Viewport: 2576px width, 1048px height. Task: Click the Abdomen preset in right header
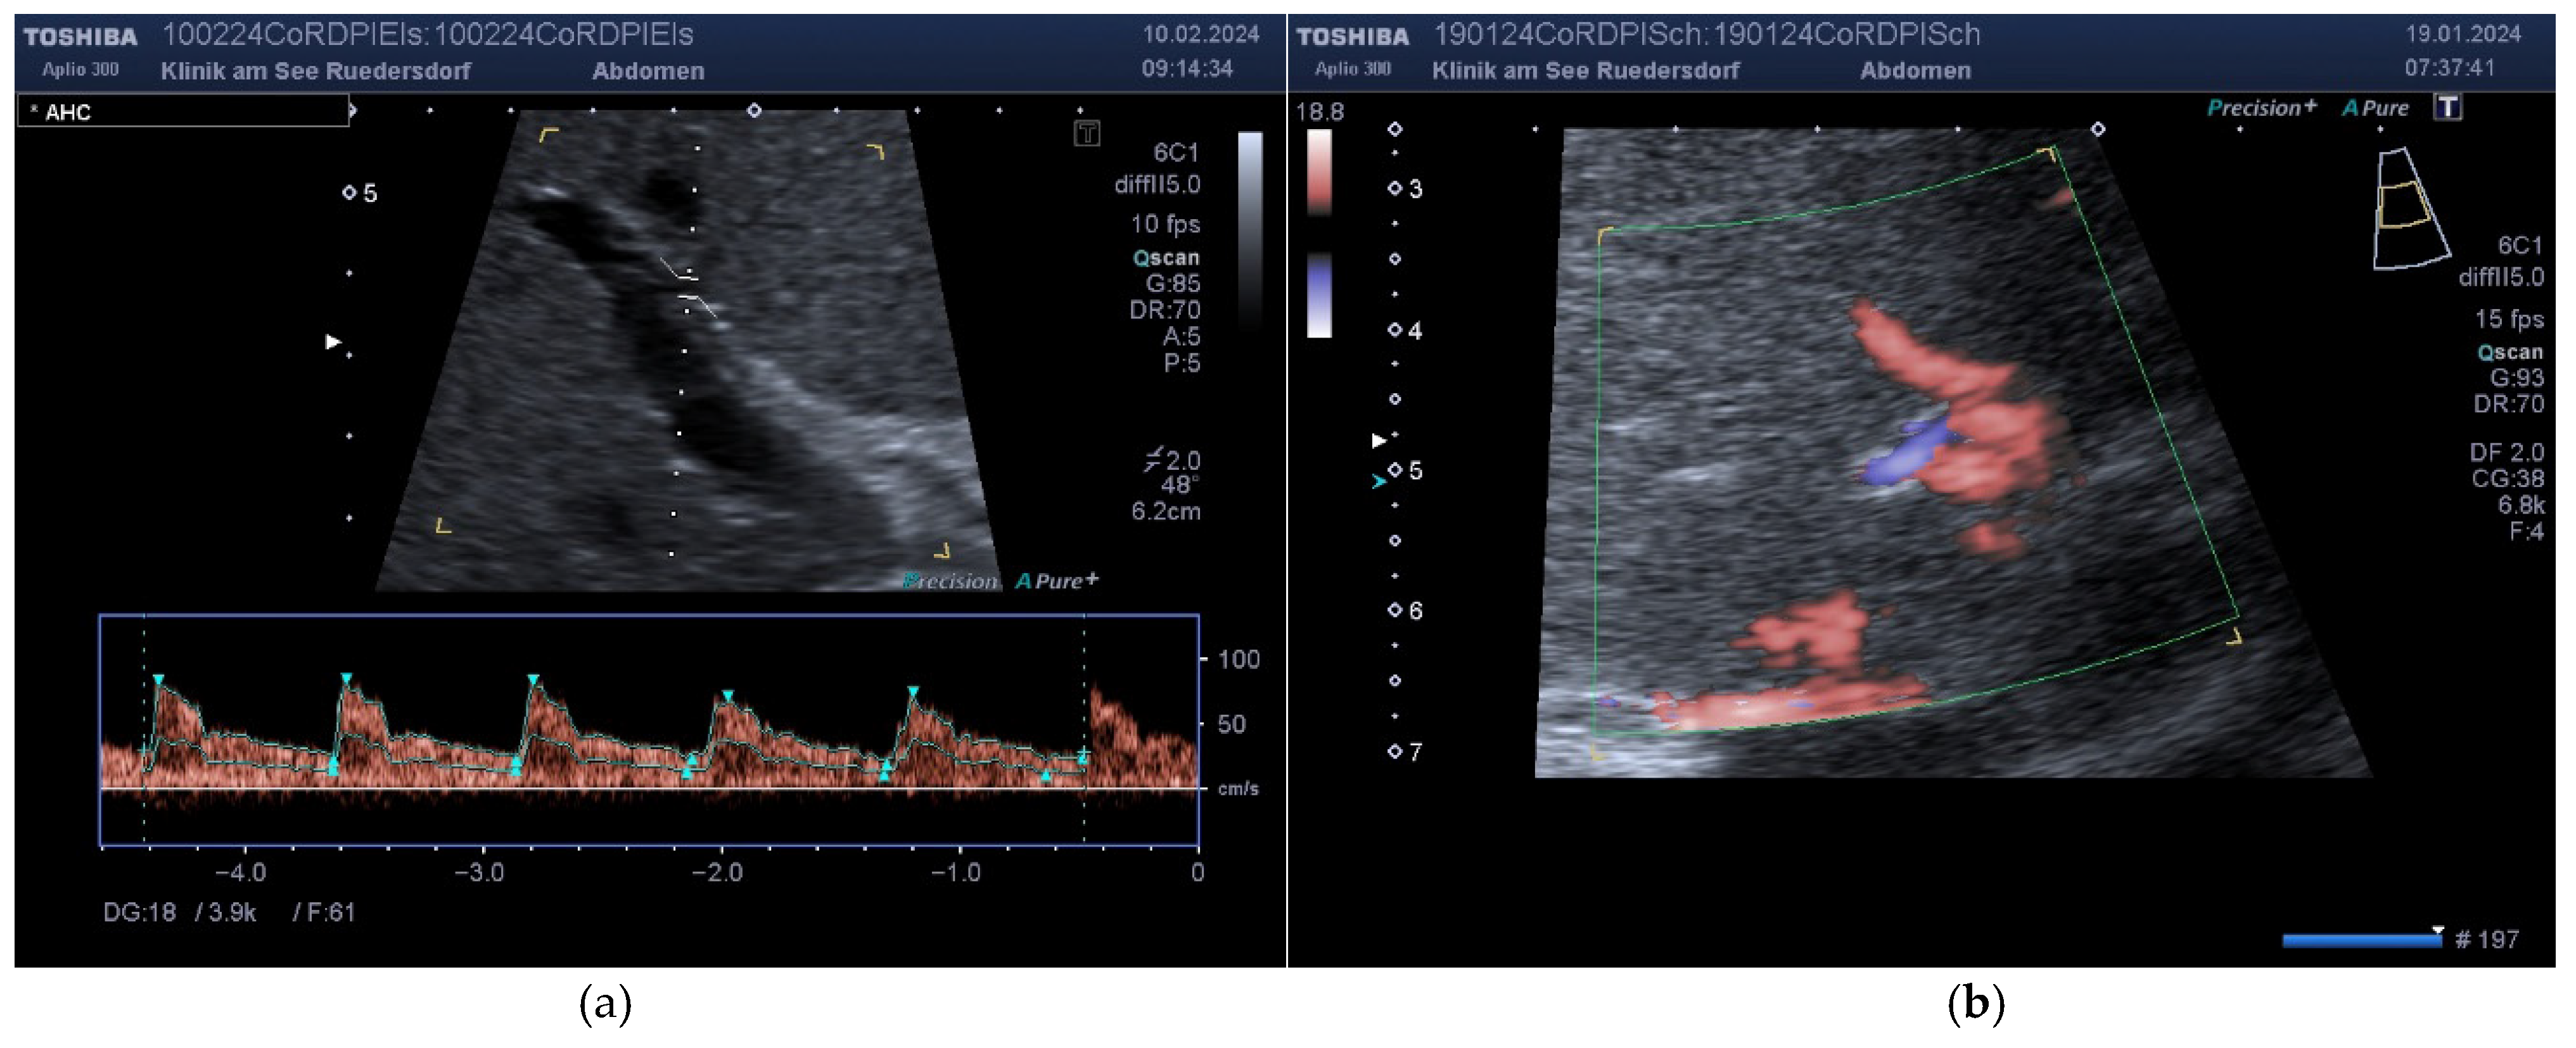(x=1915, y=71)
